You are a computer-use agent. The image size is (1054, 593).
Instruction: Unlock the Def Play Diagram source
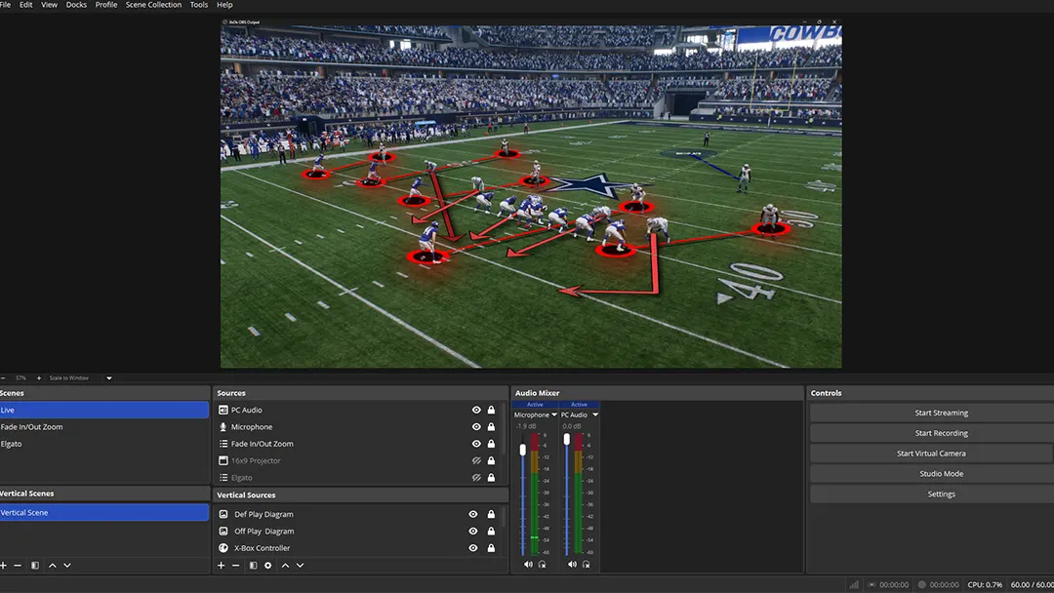pyautogui.click(x=491, y=514)
